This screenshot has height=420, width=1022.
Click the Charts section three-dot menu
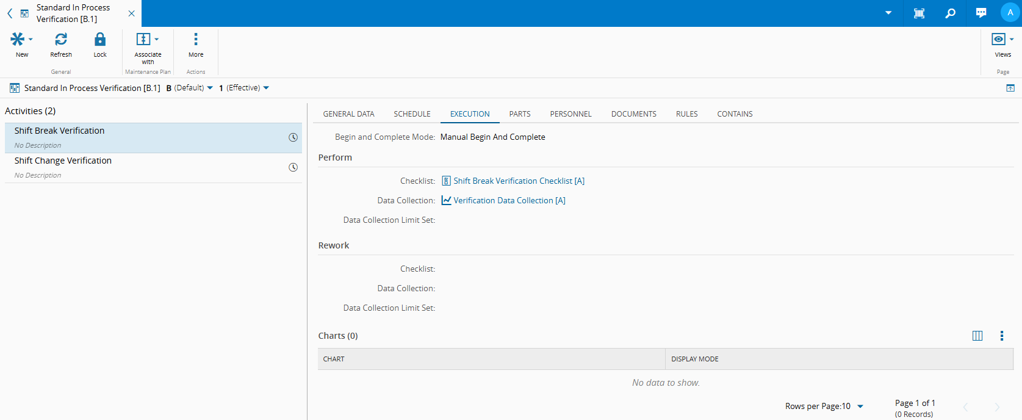click(1001, 336)
